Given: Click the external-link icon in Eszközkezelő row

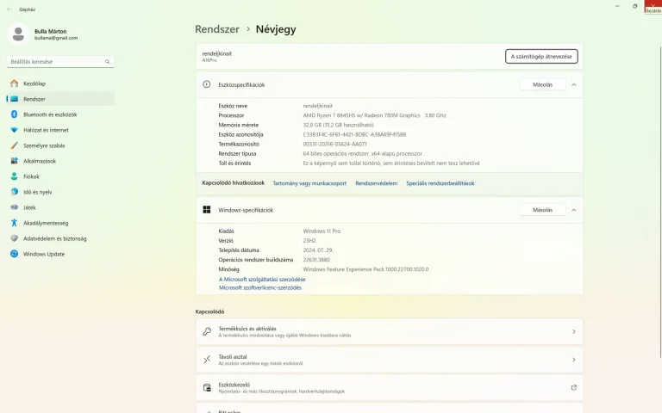Looking at the screenshot, I should (x=574, y=387).
